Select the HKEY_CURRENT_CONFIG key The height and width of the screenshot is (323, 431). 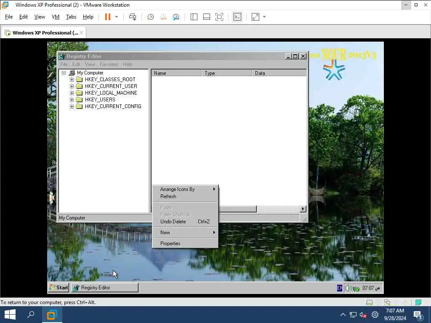tap(113, 106)
